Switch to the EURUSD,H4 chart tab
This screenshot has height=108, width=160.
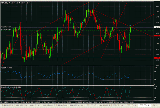pos(48,105)
